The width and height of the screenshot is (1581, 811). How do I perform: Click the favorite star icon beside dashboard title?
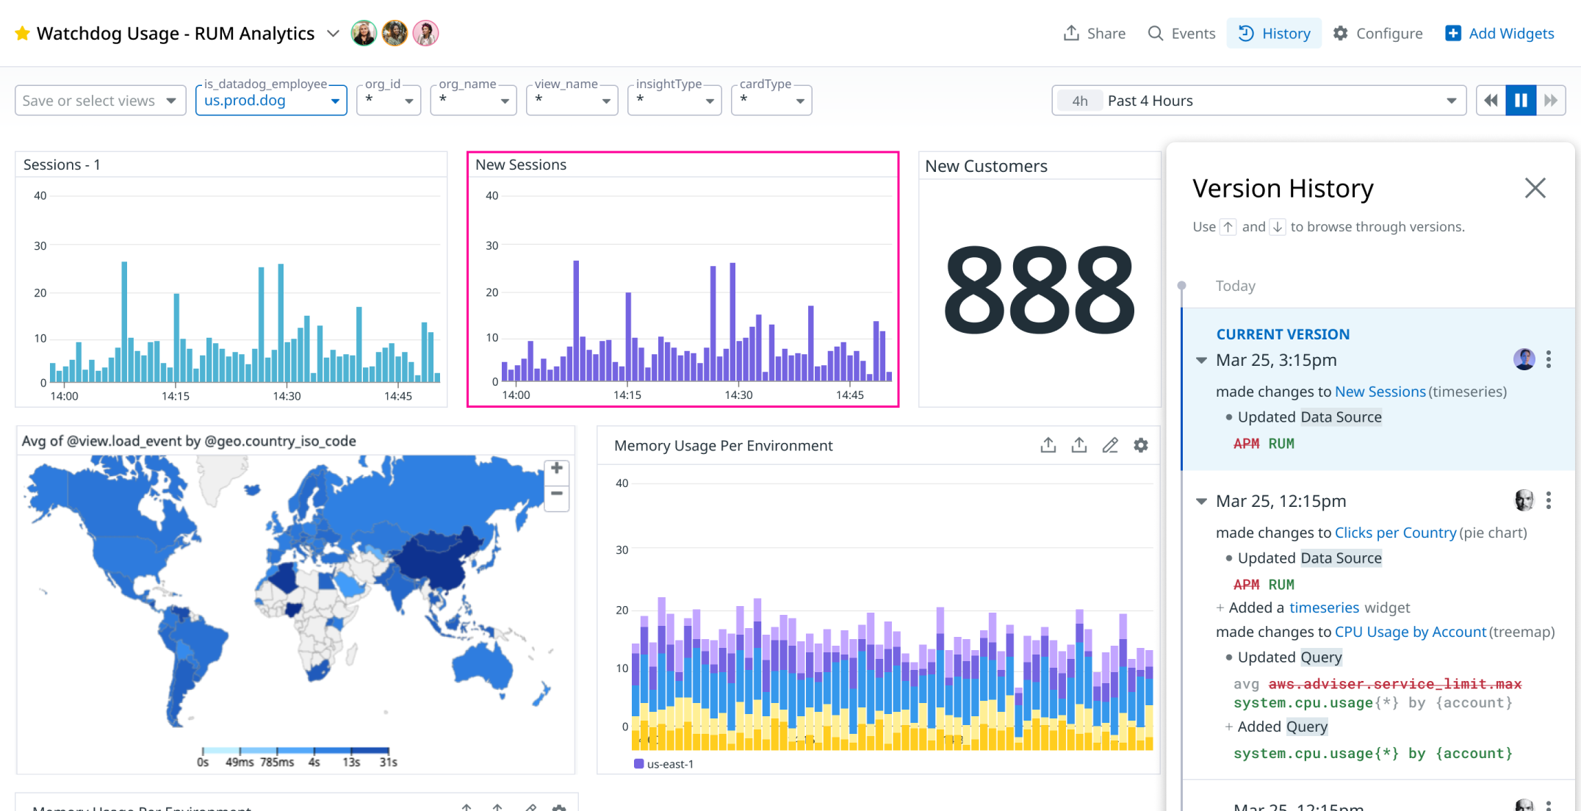click(23, 34)
